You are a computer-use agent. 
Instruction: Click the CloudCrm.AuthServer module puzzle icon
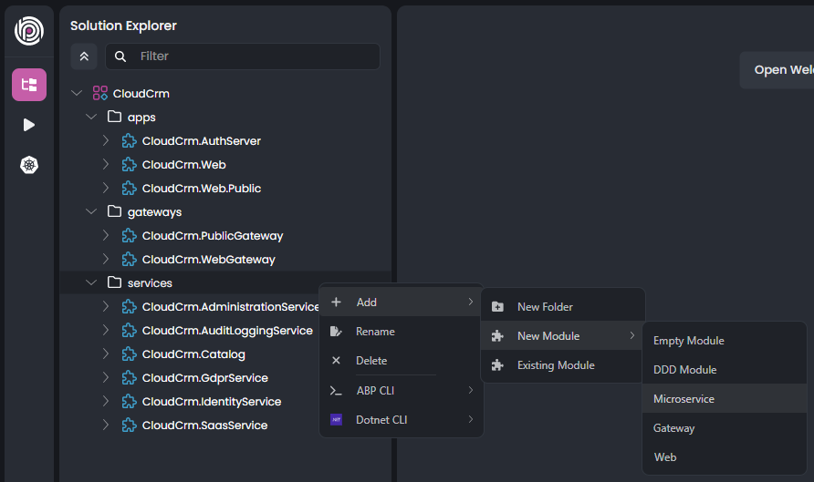tap(129, 141)
